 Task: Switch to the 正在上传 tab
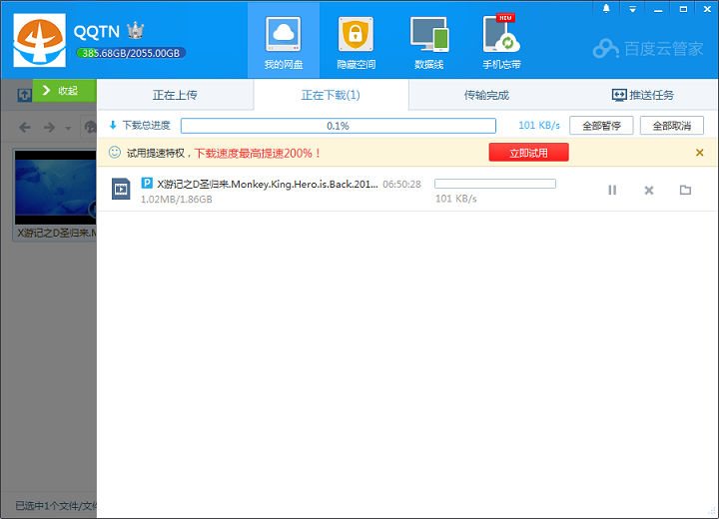tap(175, 95)
